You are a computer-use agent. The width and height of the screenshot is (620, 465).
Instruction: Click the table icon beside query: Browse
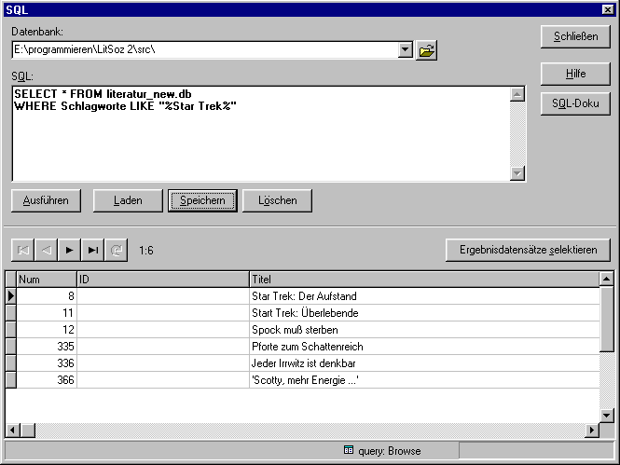(x=349, y=450)
